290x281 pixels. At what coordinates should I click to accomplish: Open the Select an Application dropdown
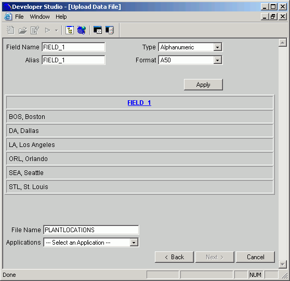click(134, 243)
